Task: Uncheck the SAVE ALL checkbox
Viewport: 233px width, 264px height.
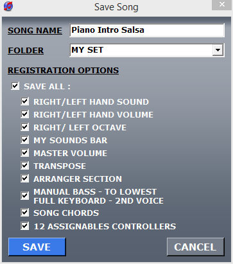Action: click(15, 86)
